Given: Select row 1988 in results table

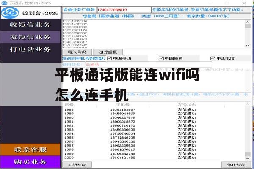Looking at the screenshot, I should 154,110.
